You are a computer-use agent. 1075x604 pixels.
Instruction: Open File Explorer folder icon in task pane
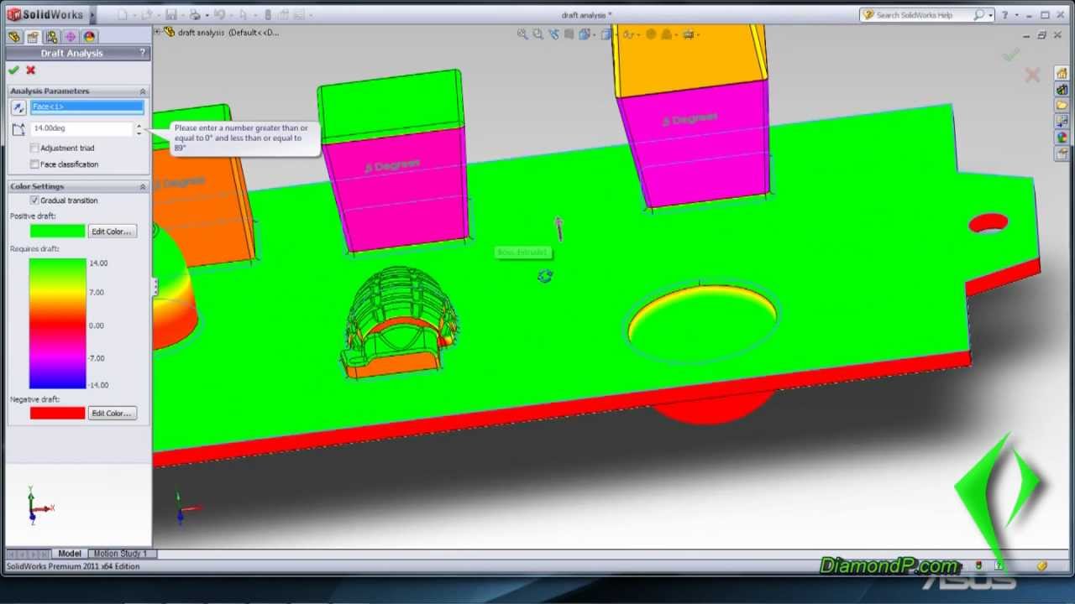pyautogui.click(x=1062, y=106)
